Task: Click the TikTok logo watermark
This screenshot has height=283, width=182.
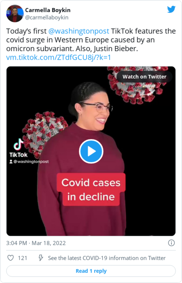Action: point(18,148)
